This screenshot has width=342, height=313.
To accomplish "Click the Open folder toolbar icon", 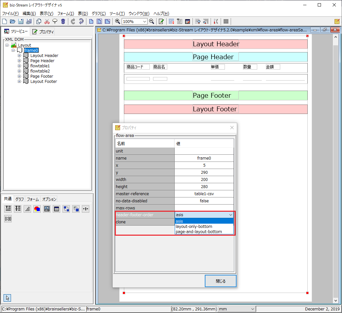I will [13, 21].
